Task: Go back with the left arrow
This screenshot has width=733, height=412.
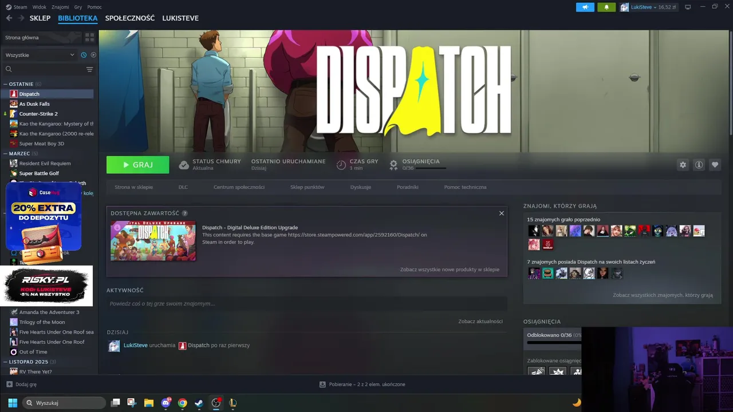Action: (x=9, y=18)
